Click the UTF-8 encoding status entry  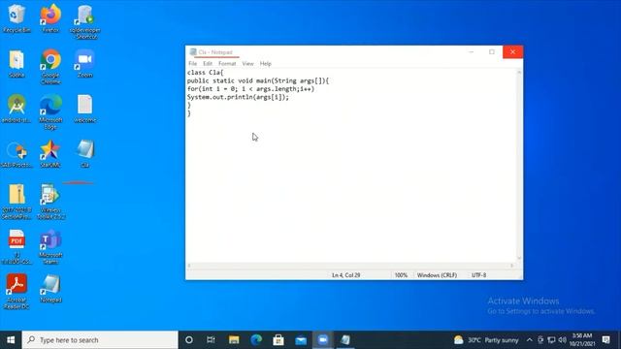(478, 275)
